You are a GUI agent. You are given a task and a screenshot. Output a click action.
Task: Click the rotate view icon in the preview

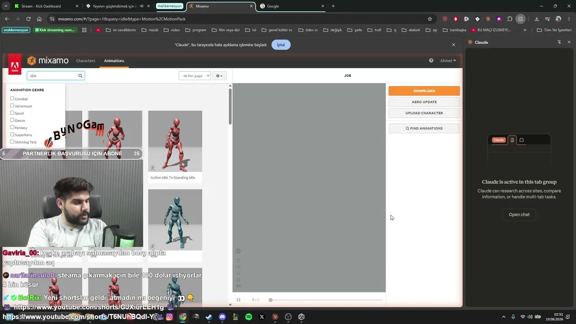pyautogui.click(x=238, y=261)
